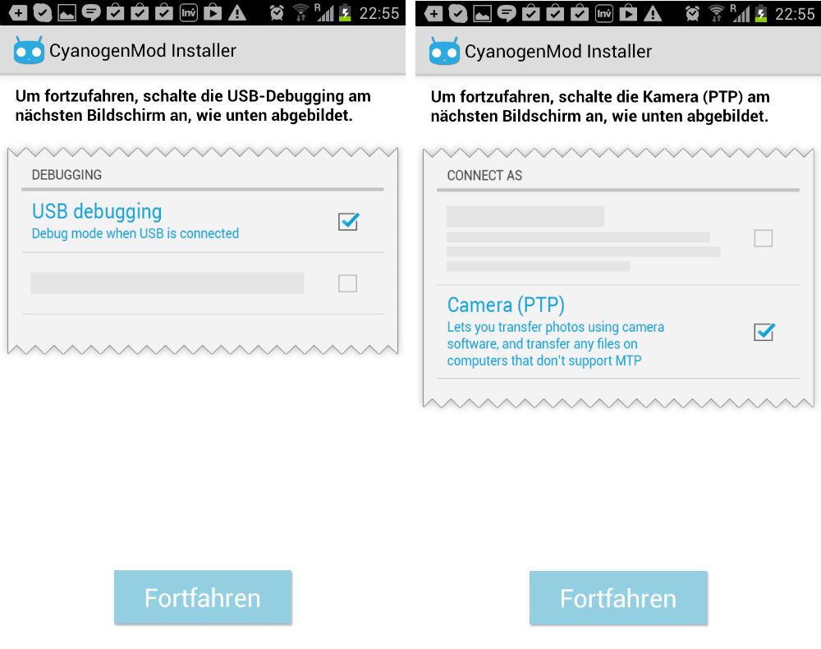Tap the DEBUGGING section header

point(67,175)
